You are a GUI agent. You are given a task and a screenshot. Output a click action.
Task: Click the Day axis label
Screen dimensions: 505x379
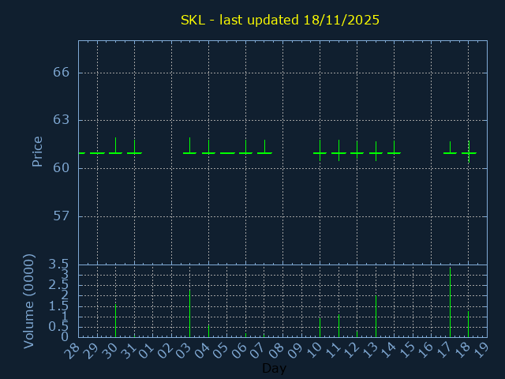coord(274,368)
